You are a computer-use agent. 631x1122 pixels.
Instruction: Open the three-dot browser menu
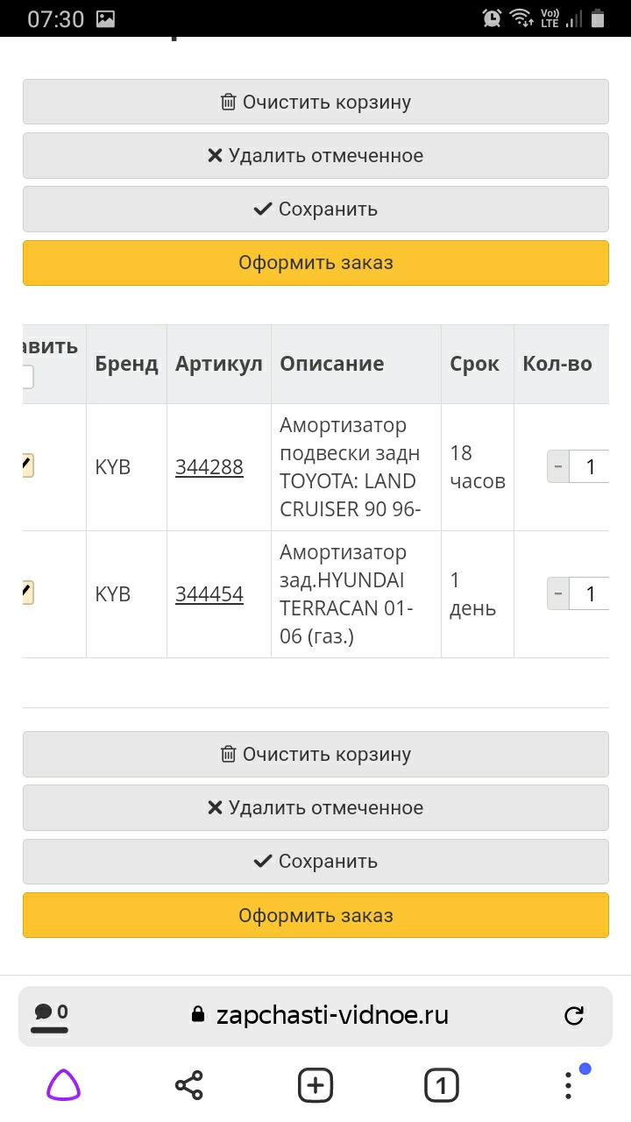tap(567, 1084)
